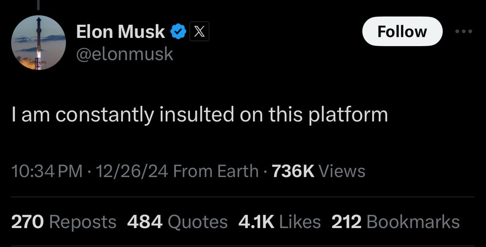Show the 4.1K Likes list
The image size is (486, 247).
coord(279,222)
